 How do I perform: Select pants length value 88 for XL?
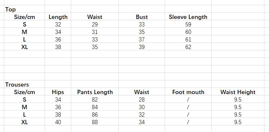95,122
